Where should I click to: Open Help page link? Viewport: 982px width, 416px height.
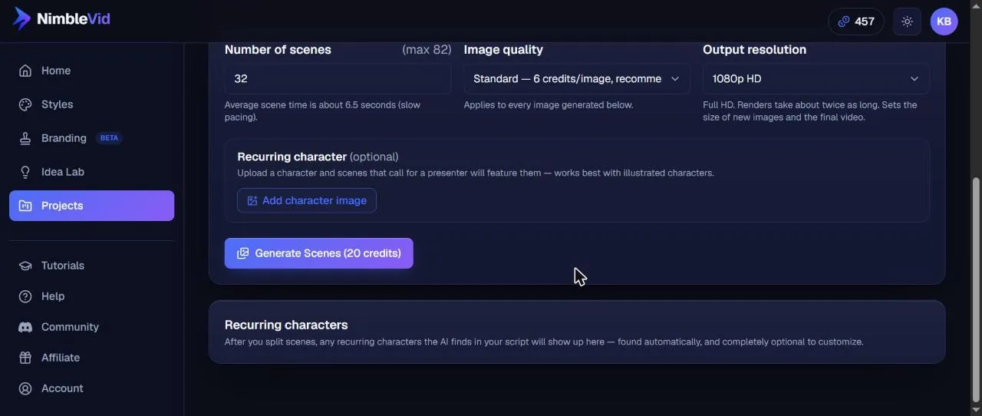click(92, 296)
